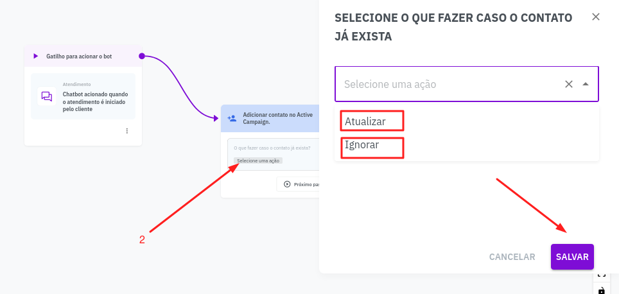
Task: Select the purple connector dot on trigger node
Action: [x=142, y=56]
